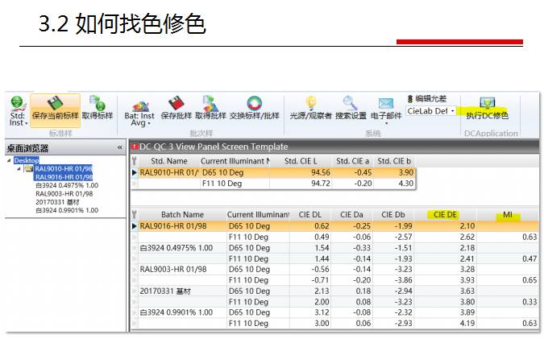
Task: Open the 搜索设置 search settings
Action: click(351, 105)
